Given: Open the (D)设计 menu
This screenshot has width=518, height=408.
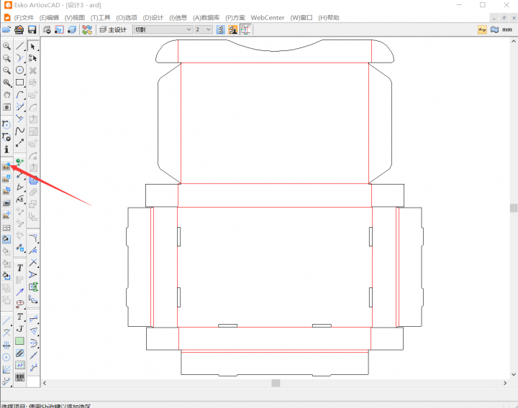Looking at the screenshot, I should click(x=153, y=17).
